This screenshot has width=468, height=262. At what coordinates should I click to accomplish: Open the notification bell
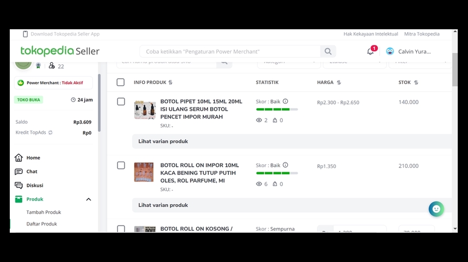coord(370,52)
